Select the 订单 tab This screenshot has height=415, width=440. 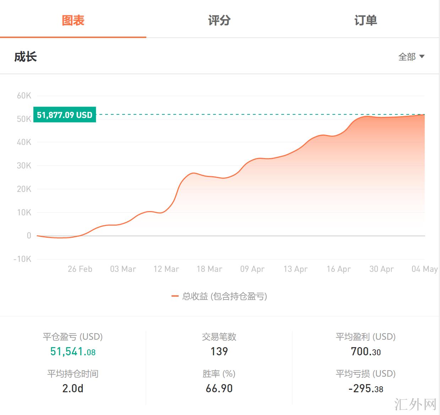click(x=365, y=20)
